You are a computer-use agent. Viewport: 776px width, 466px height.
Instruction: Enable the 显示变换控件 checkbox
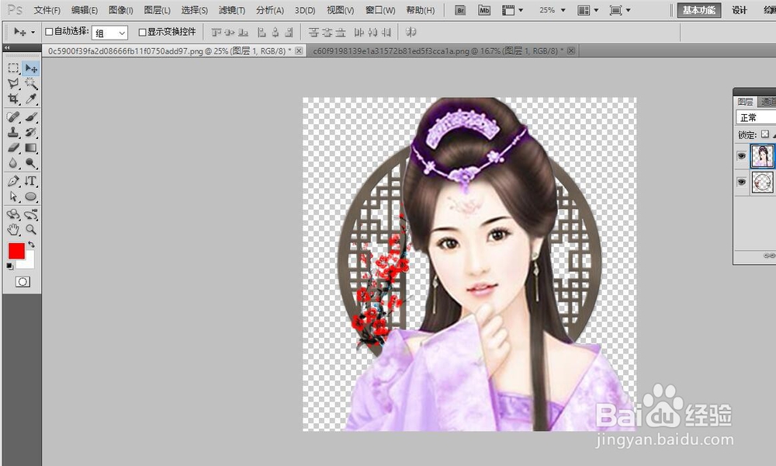(142, 32)
